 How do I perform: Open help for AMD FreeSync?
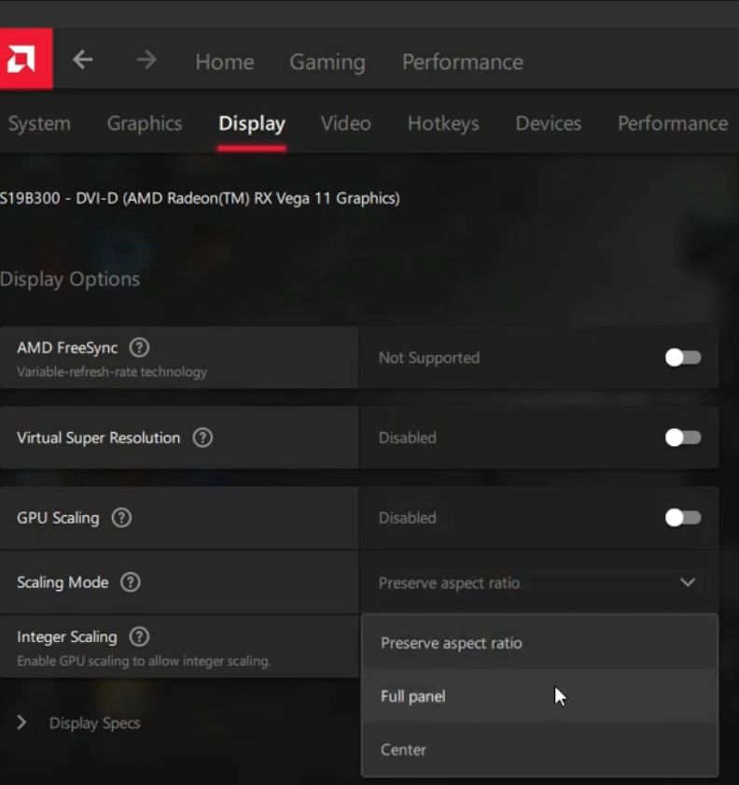[139, 347]
